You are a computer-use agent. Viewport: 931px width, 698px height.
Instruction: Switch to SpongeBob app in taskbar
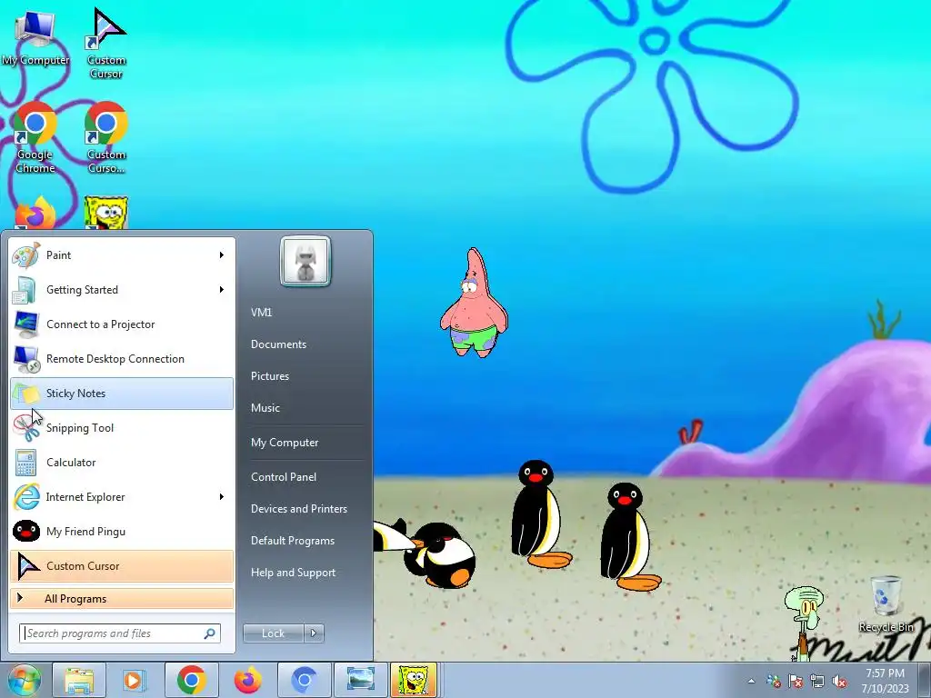coord(414,680)
